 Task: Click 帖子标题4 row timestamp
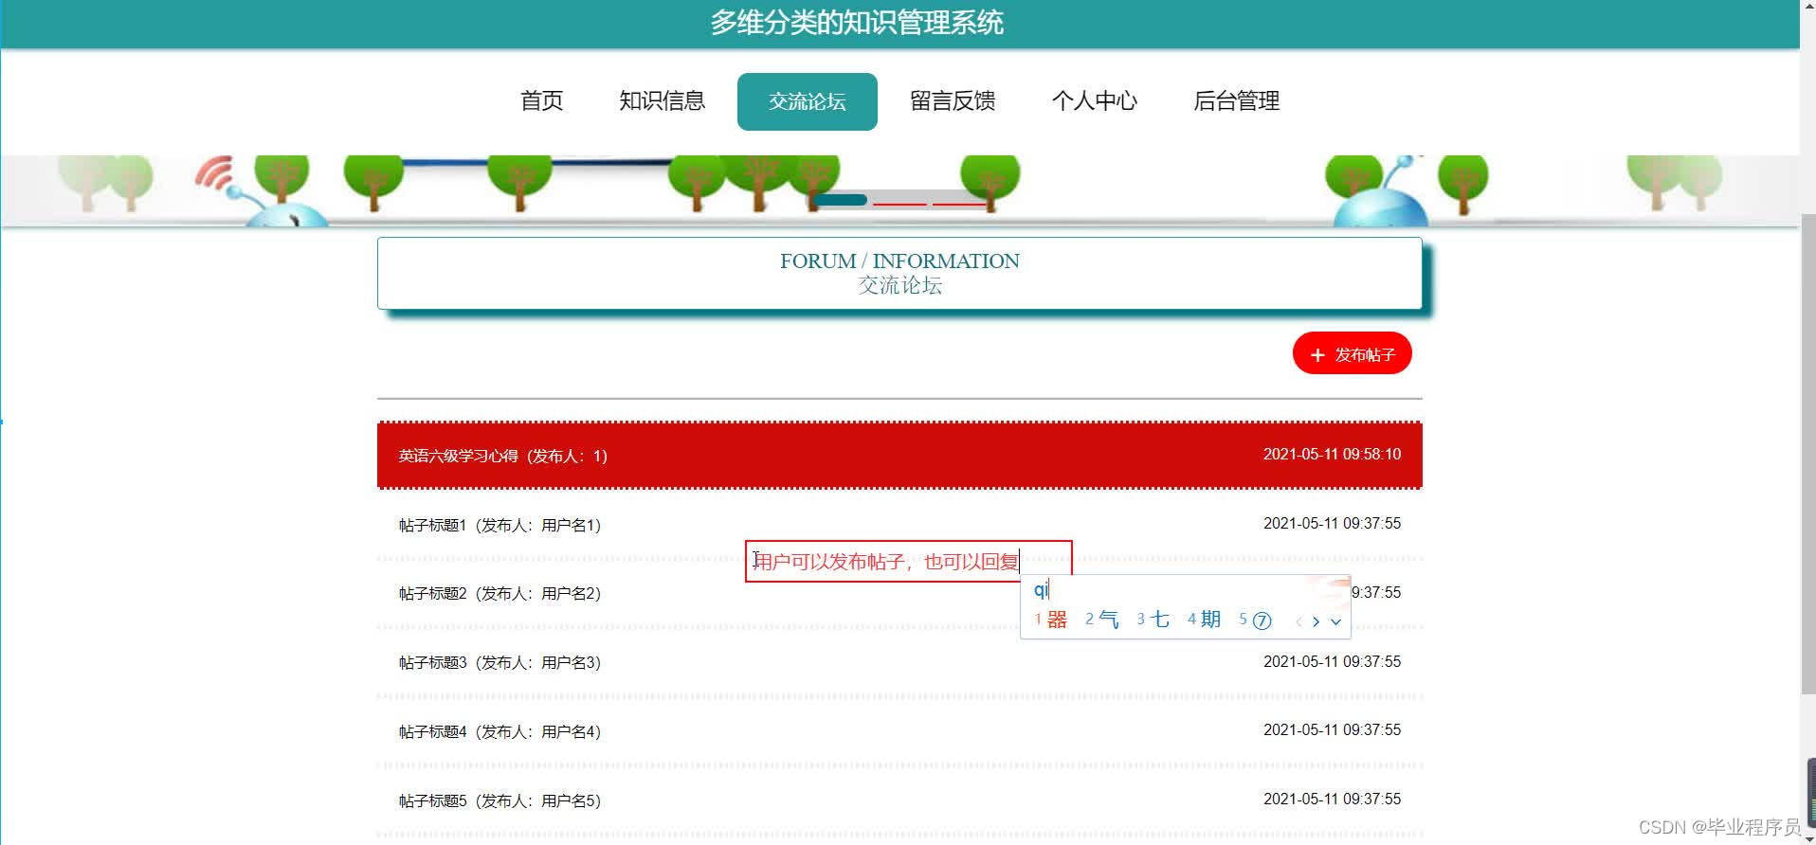pos(1332,729)
